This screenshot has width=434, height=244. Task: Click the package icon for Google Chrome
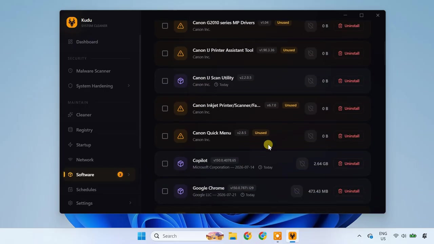tap(180, 191)
